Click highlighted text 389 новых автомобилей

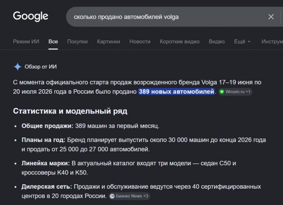(x=176, y=91)
